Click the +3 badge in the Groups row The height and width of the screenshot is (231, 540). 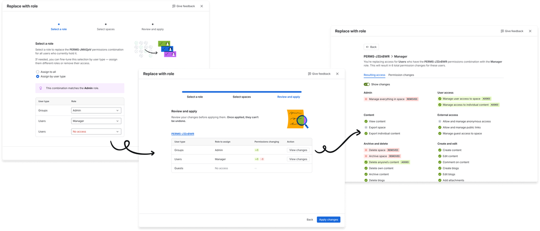(257, 150)
